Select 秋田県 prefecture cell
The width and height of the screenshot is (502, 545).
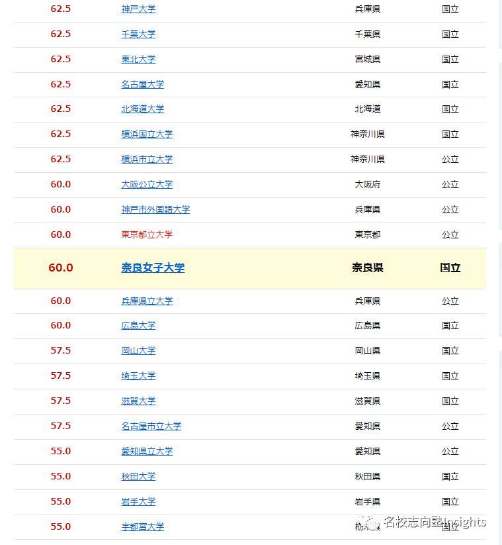coord(368,477)
